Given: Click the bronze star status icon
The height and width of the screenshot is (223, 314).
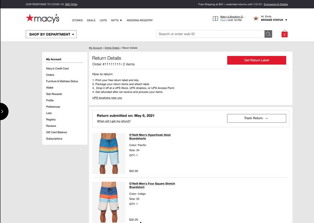Looking at the screenshot, I should click(256, 18).
